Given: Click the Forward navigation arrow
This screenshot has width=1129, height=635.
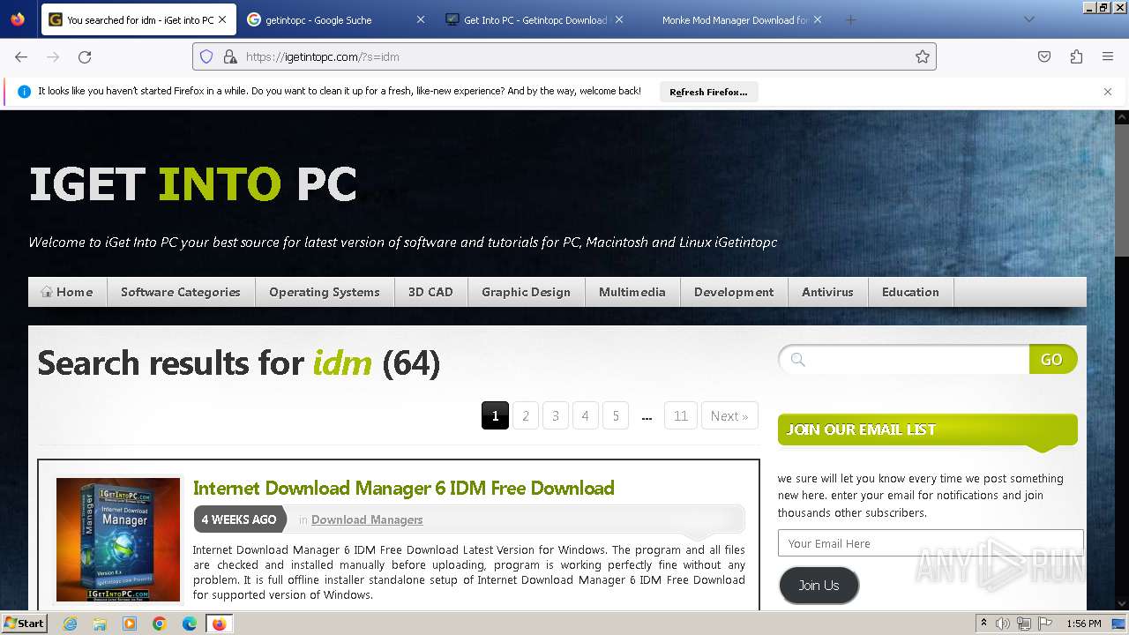Looking at the screenshot, I should (x=53, y=56).
